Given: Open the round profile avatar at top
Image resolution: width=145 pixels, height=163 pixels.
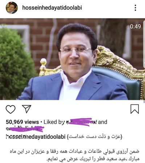Looking at the screenshot, I should [12, 8].
